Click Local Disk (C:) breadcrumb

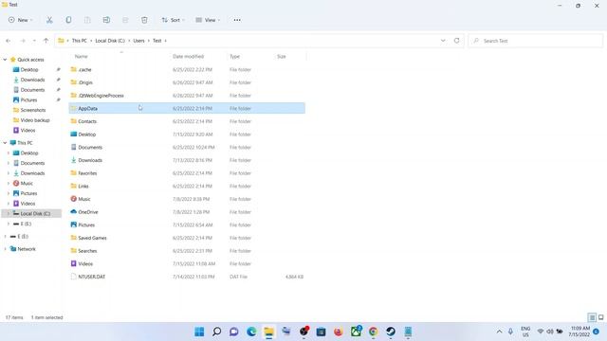tap(110, 41)
